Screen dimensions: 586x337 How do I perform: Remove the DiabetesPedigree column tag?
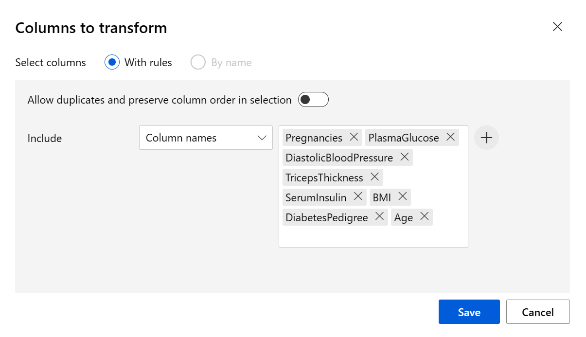pos(379,217)
